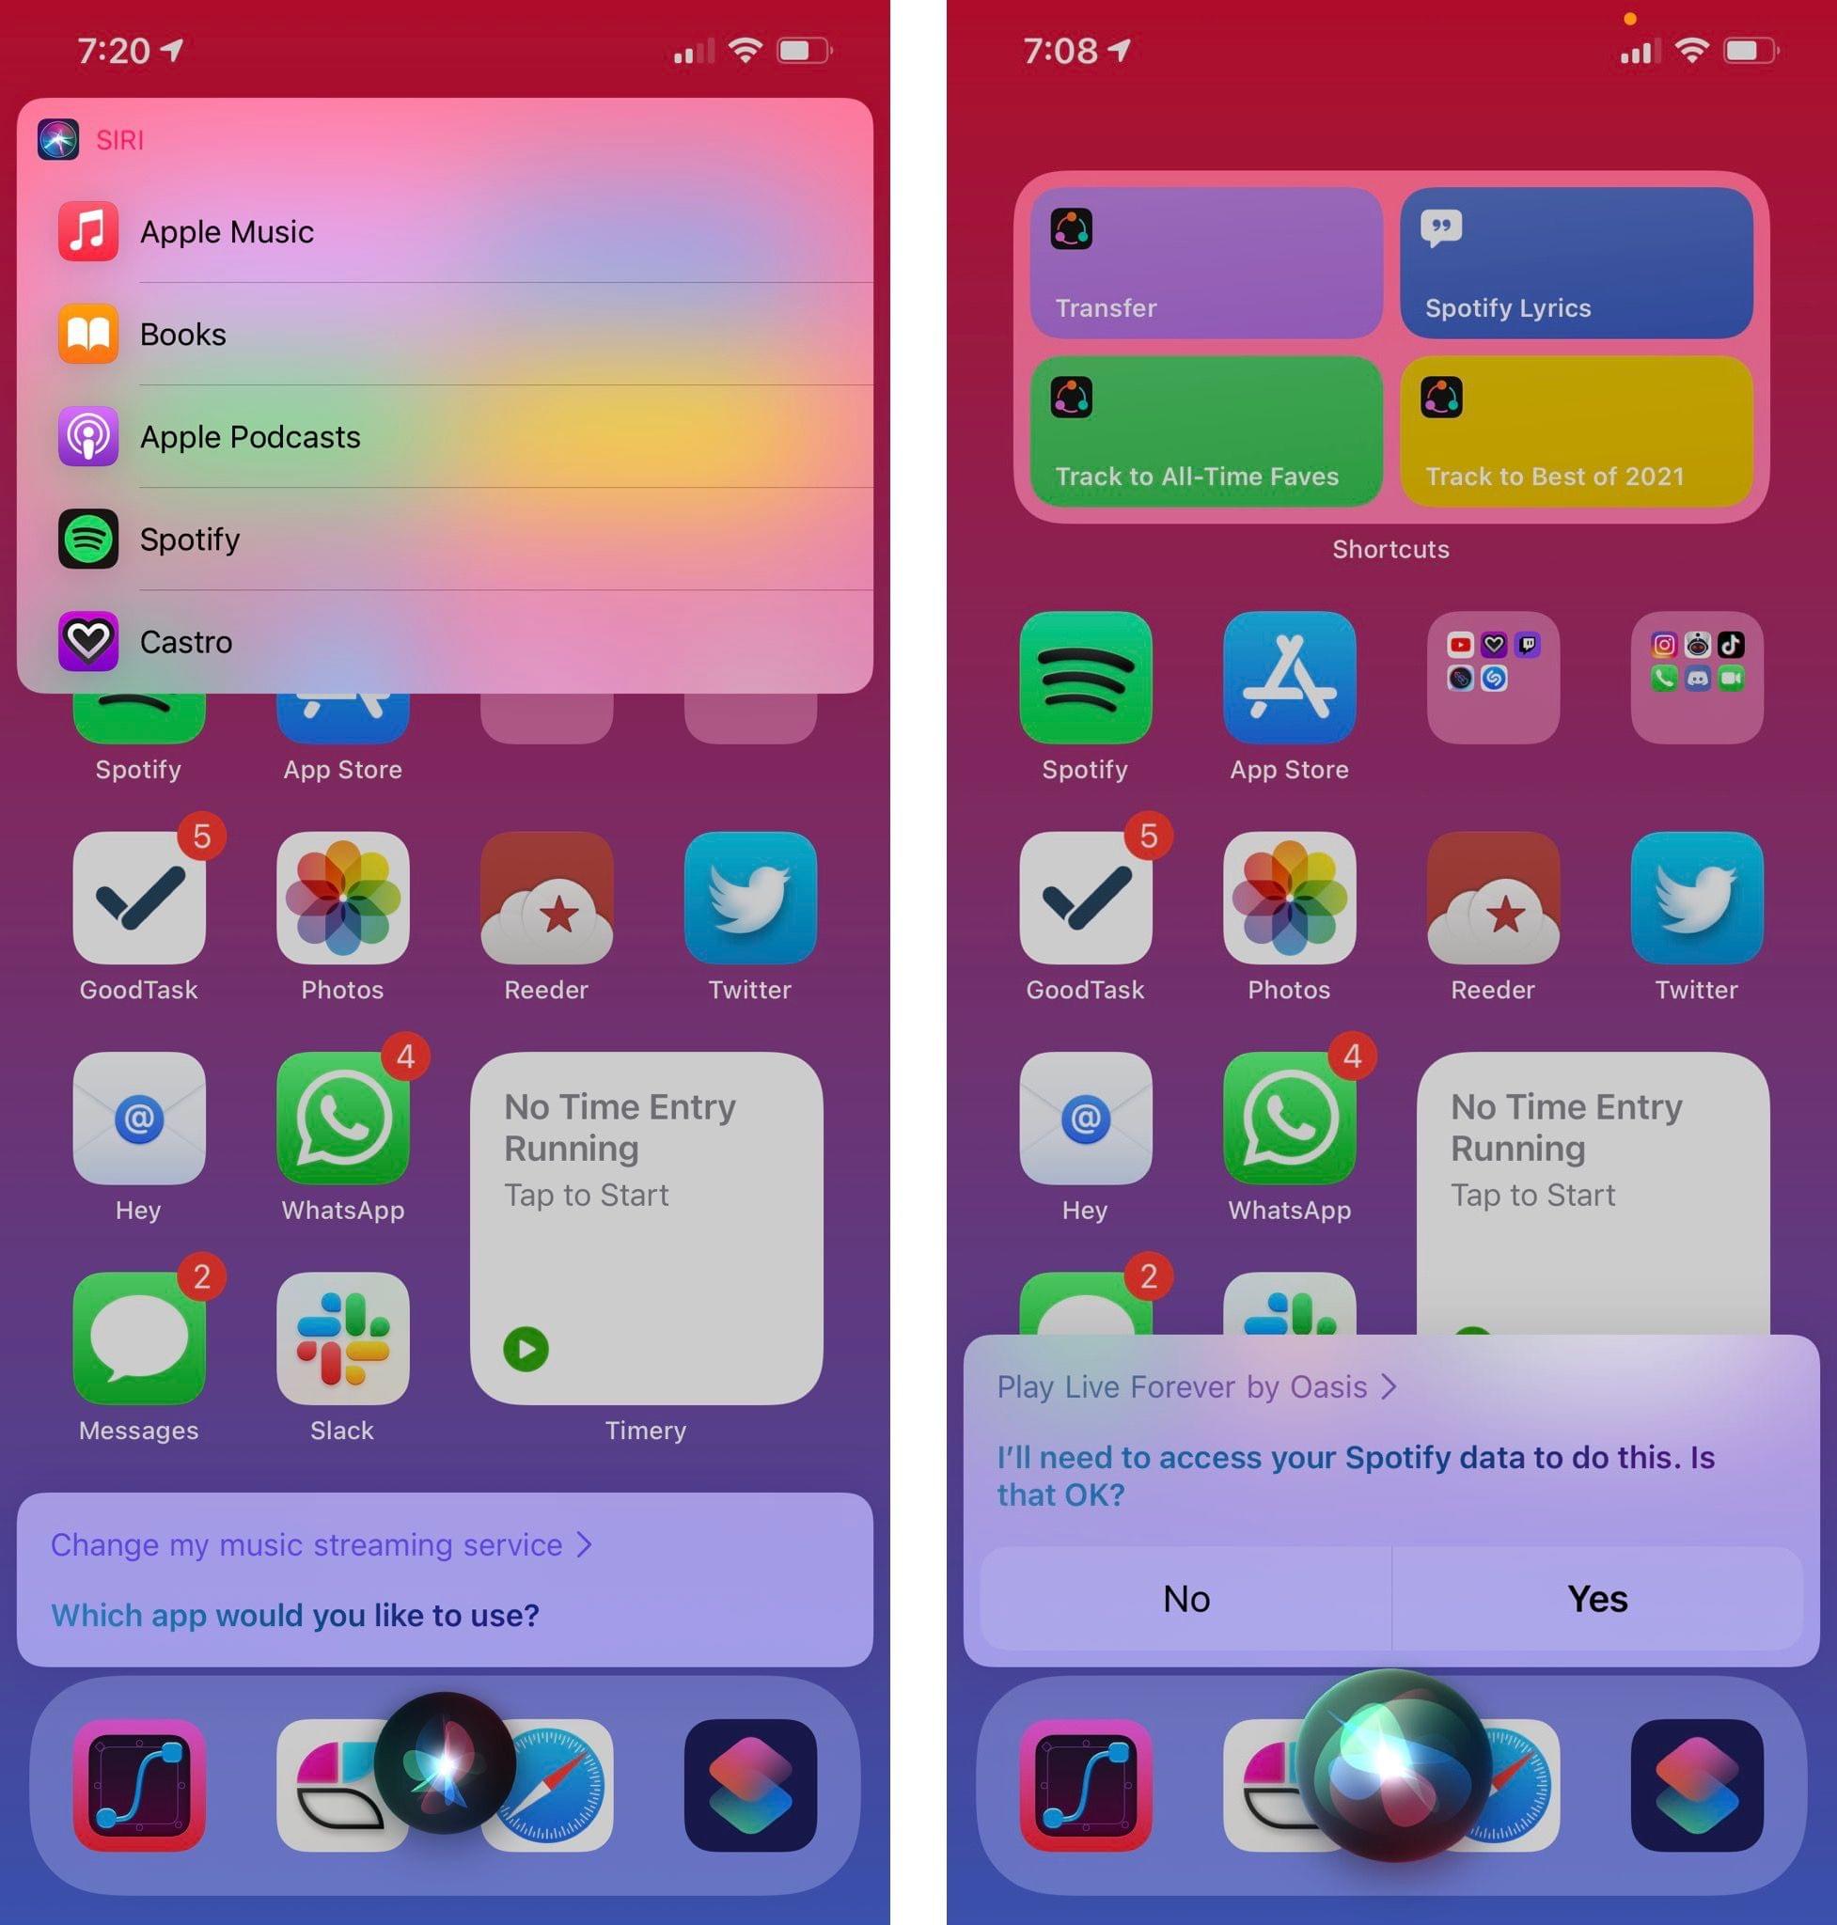Tap No to deny Spotify data access

point(1187,1600)
